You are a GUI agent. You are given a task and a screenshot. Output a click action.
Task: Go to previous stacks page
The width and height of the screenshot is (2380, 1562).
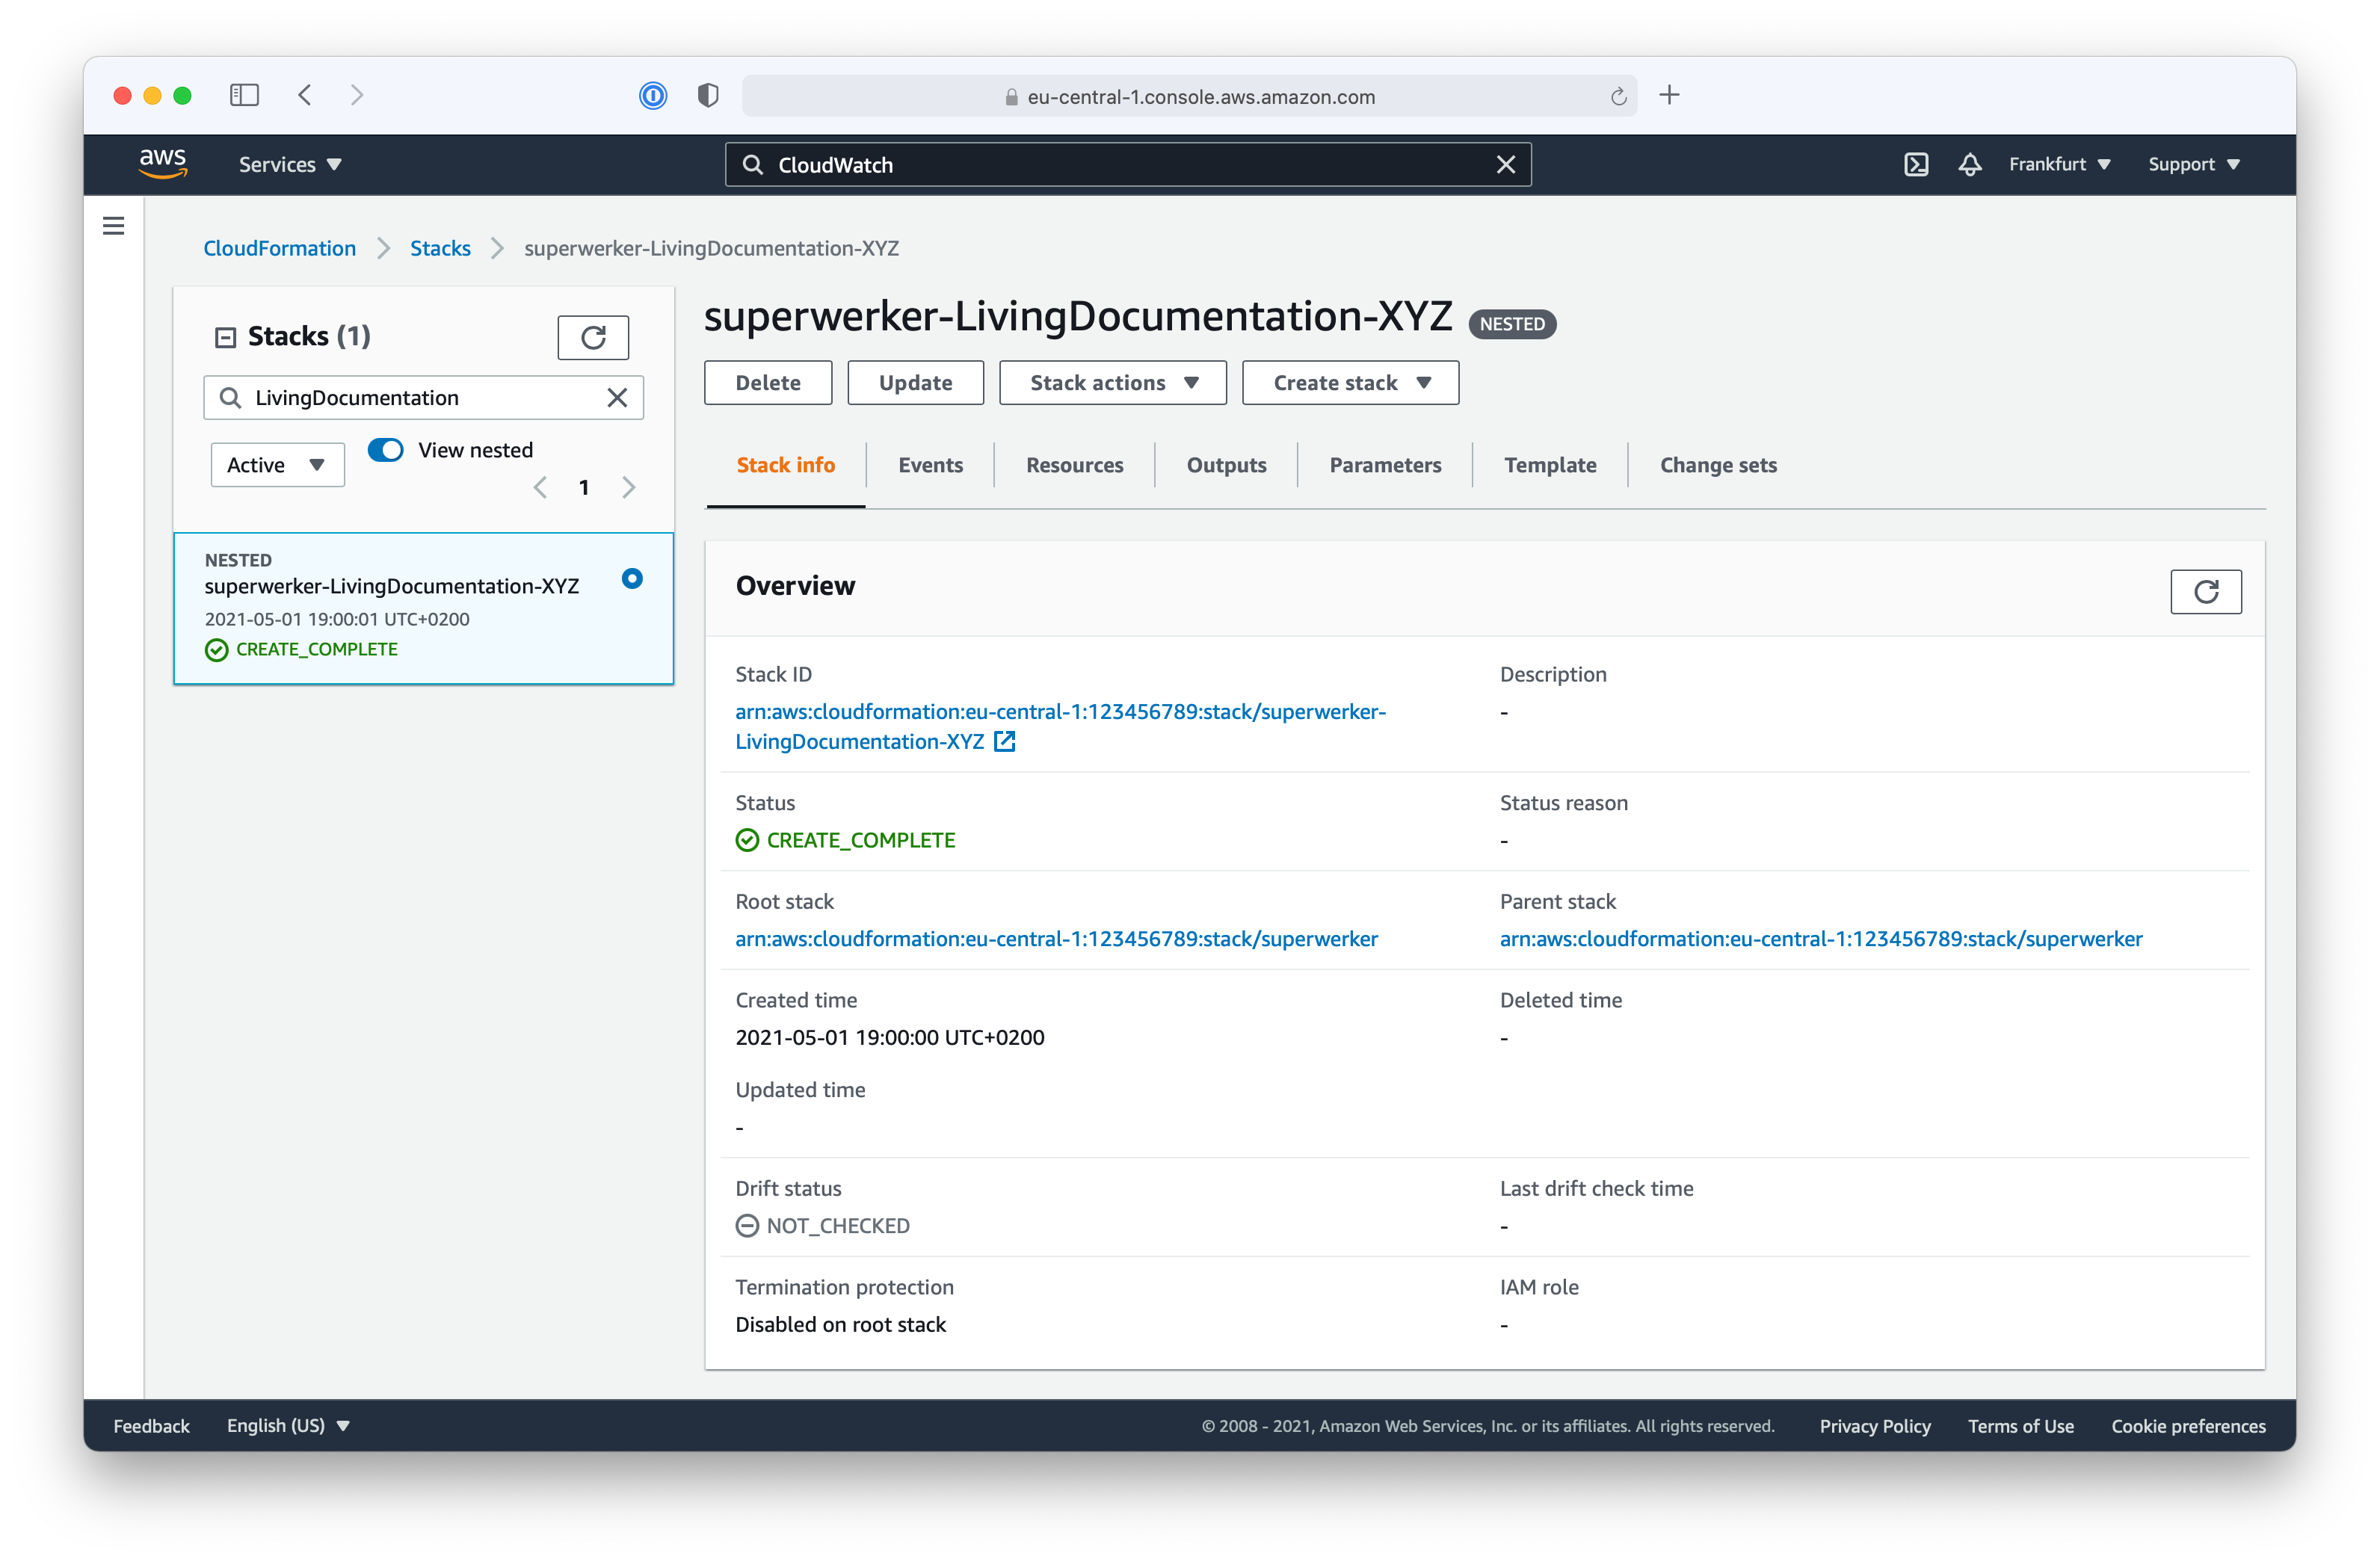540,487
